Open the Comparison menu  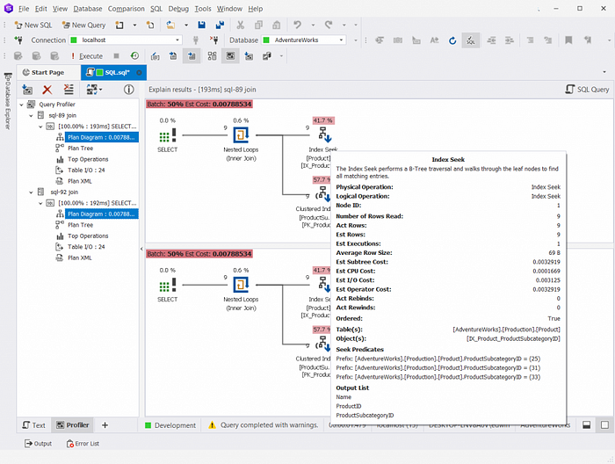pyautogui.click(x=126, y=9)
